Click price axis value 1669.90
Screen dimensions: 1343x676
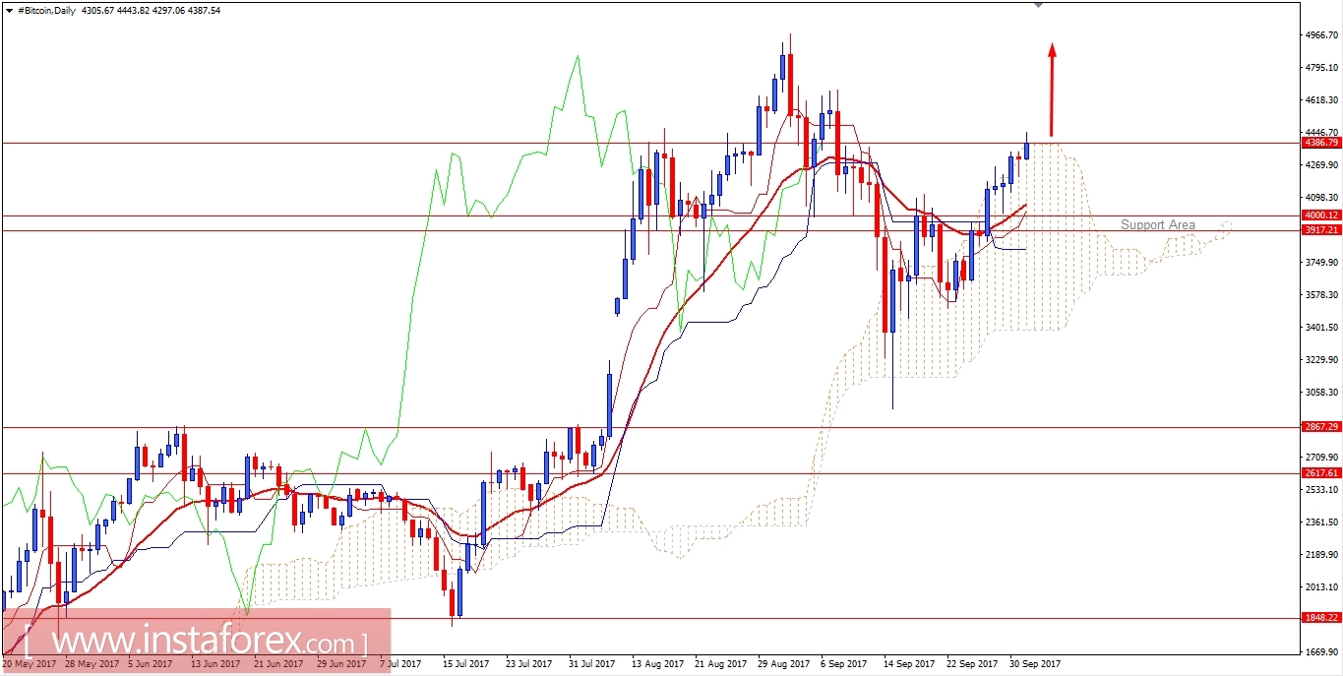tap(1321, 652)
